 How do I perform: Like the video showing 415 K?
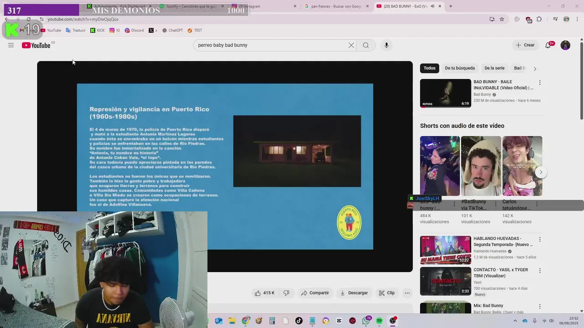pyautogui.click(x=265, y=293)
